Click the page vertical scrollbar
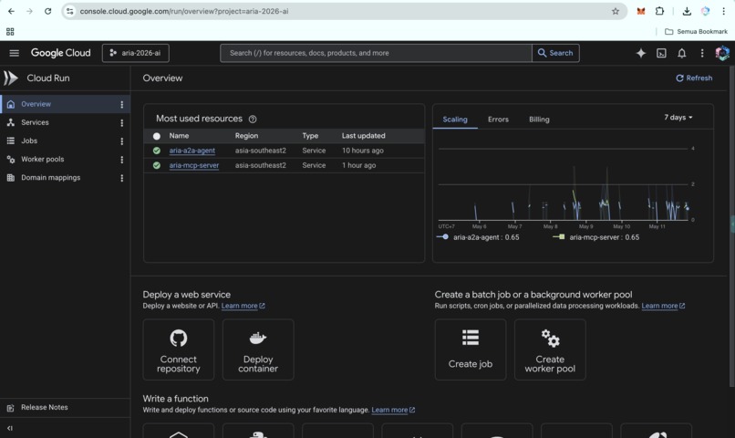735x438 pixels. pyautogui.click(x=732, y=226)
